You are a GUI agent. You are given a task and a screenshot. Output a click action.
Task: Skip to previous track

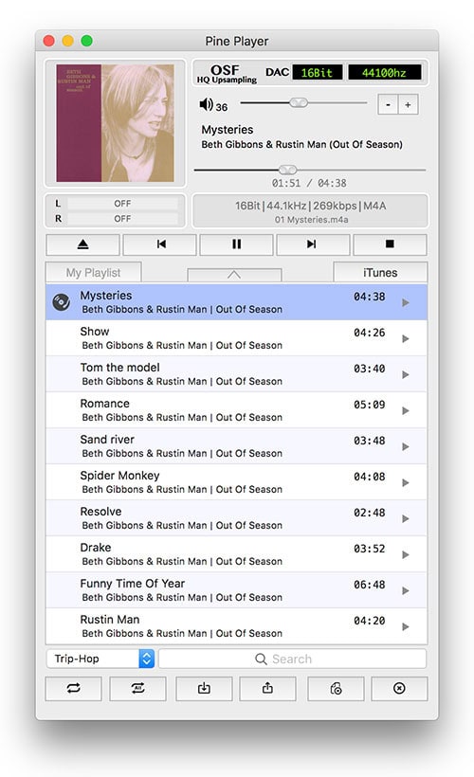[159, 244]
